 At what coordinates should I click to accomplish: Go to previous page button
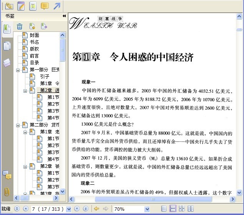[26, 209]
